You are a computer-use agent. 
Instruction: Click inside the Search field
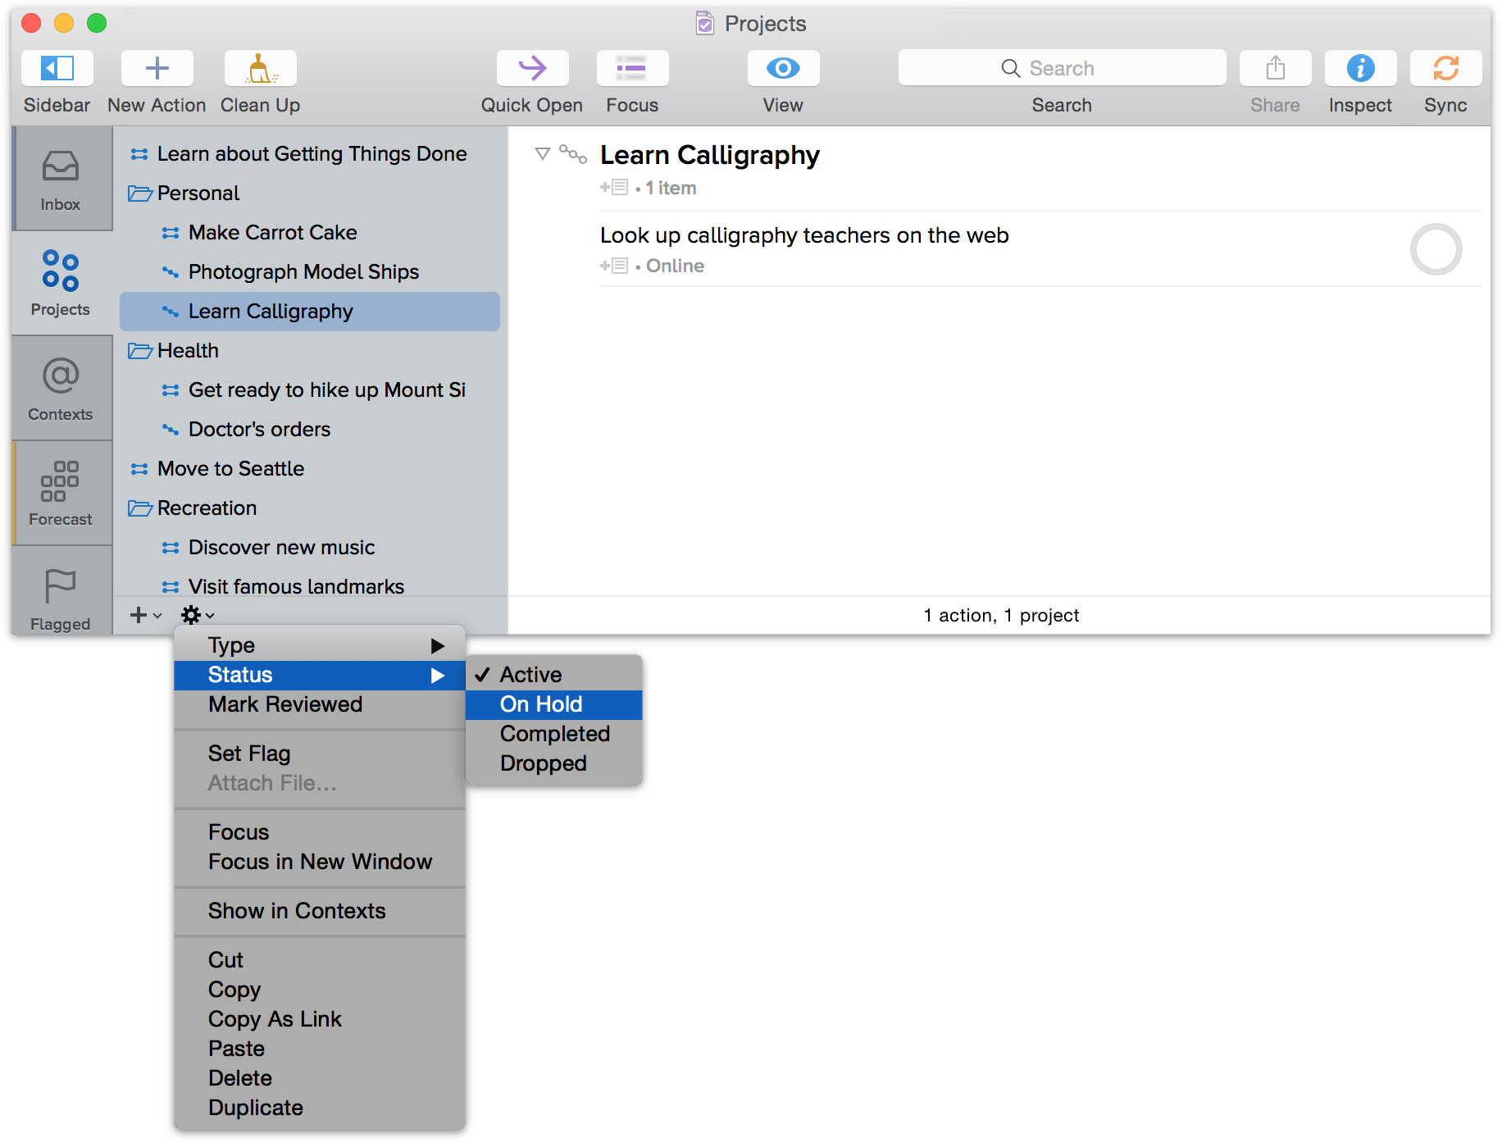click(1062, 68)
